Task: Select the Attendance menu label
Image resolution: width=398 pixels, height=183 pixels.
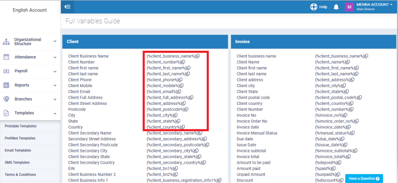Action: pyautogui.click(x=25, y=57)
